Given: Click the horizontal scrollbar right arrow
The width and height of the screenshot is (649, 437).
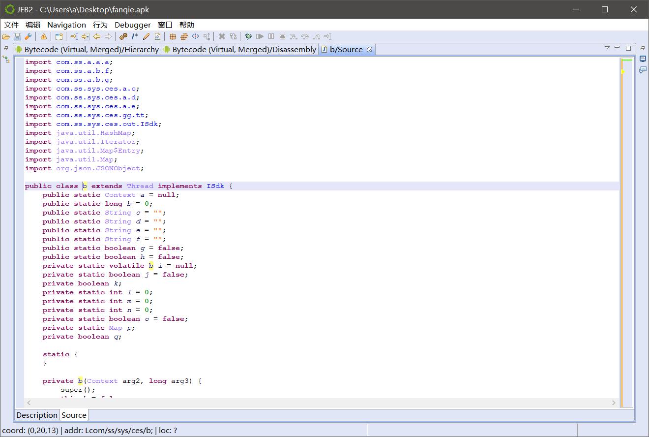Looking at the screenshot, I should pos(614,403).
